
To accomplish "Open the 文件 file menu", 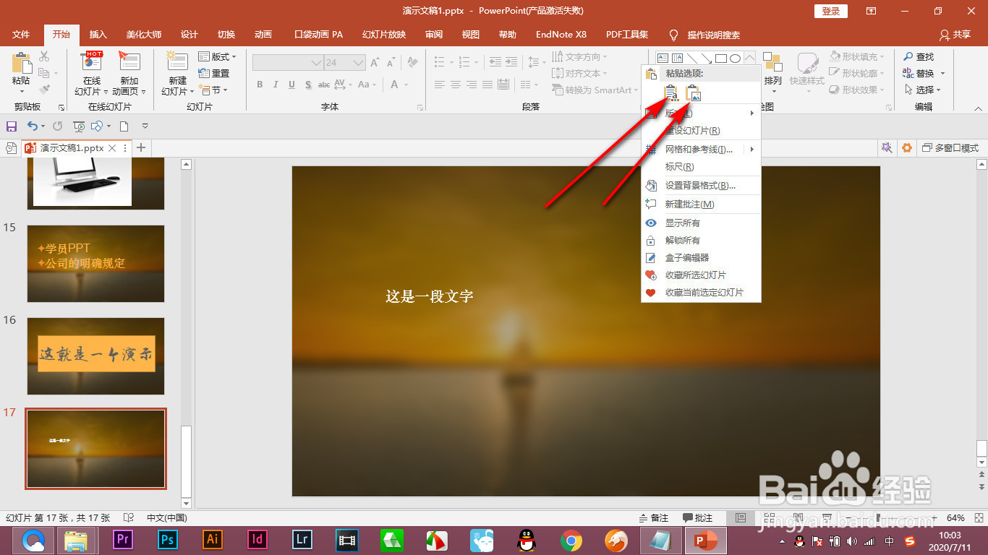I will (22, 34).
